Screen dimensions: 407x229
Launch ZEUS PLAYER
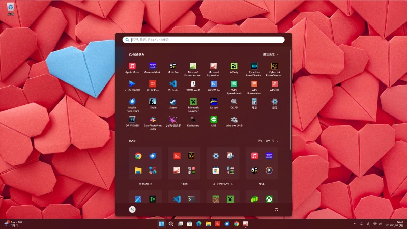(132, 84)
